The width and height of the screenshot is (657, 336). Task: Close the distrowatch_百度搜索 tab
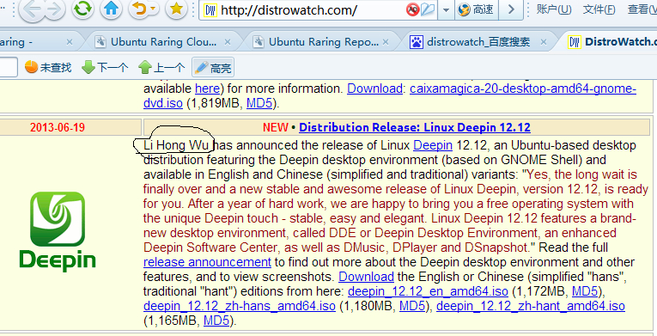coord(544,42)
